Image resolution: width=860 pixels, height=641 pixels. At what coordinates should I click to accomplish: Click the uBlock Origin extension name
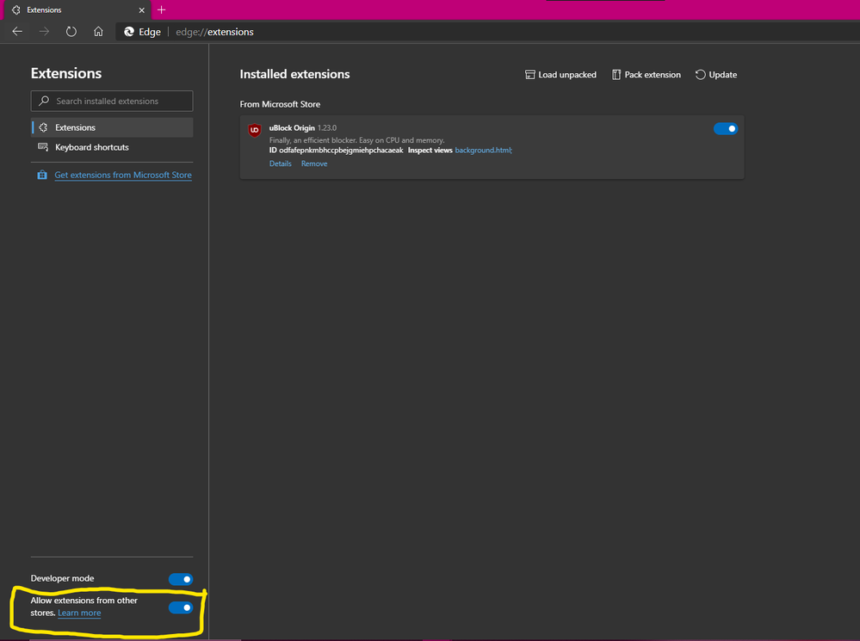coord(292,127)
